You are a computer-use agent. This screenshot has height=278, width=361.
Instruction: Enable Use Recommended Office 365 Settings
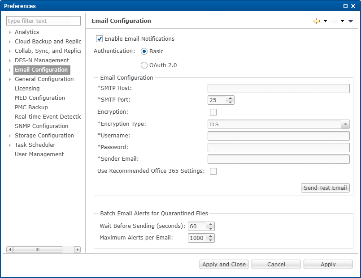coord(213,171)
